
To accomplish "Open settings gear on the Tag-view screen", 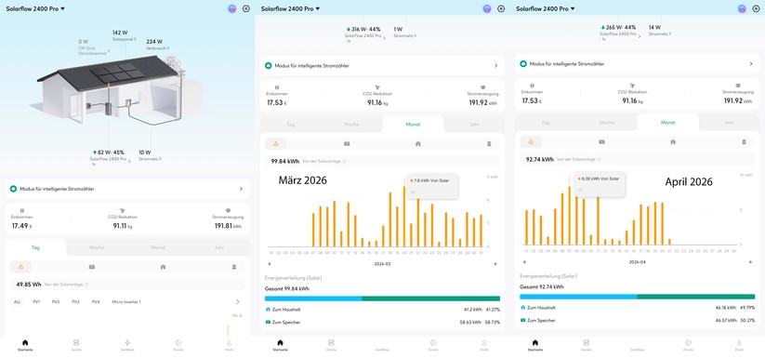I will tap(246, 8).
